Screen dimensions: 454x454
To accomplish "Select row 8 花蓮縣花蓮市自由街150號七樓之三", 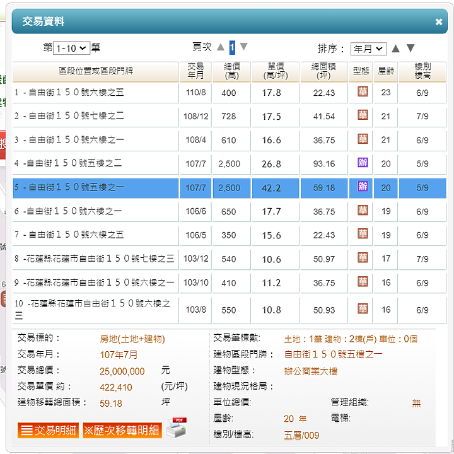I will pos(230,259).
